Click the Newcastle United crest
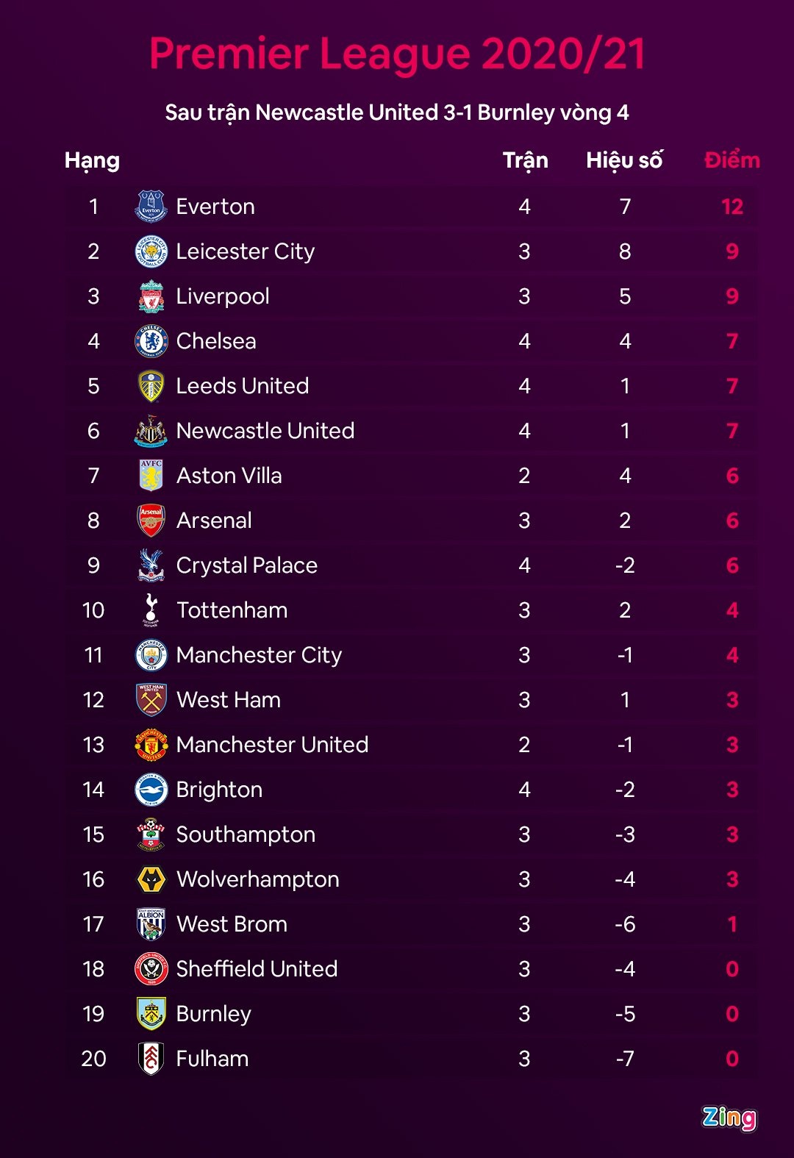Viewport: 794px width, 1158px height. (151, 431)
